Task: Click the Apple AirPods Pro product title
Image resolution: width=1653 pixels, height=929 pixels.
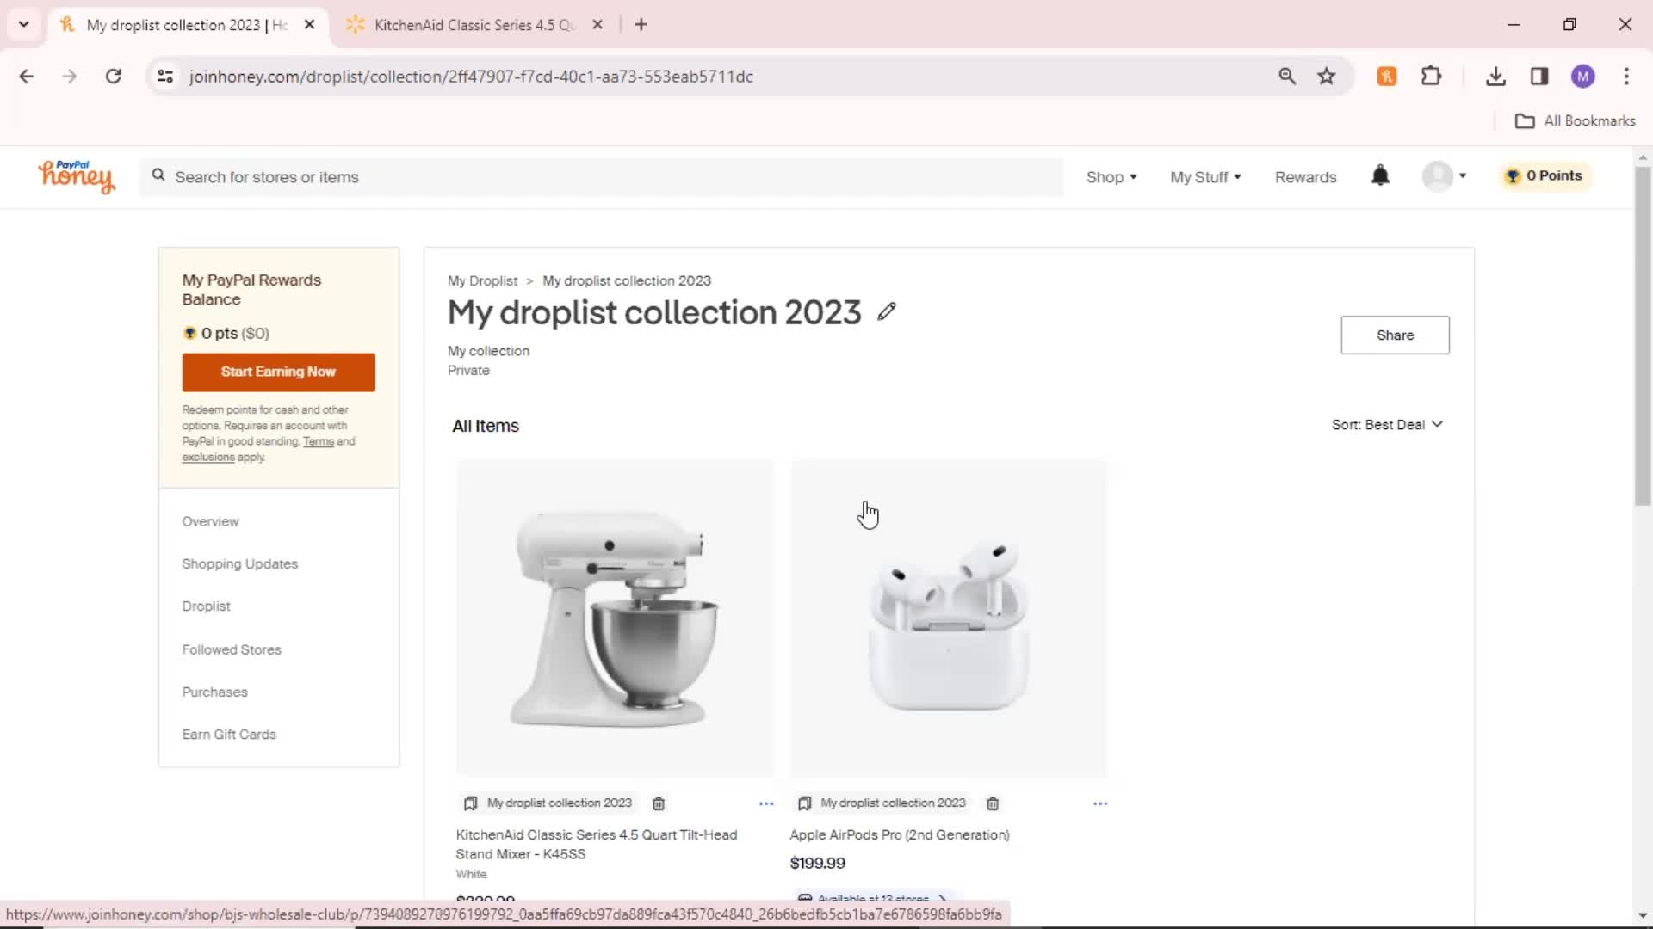Action: 900,834
